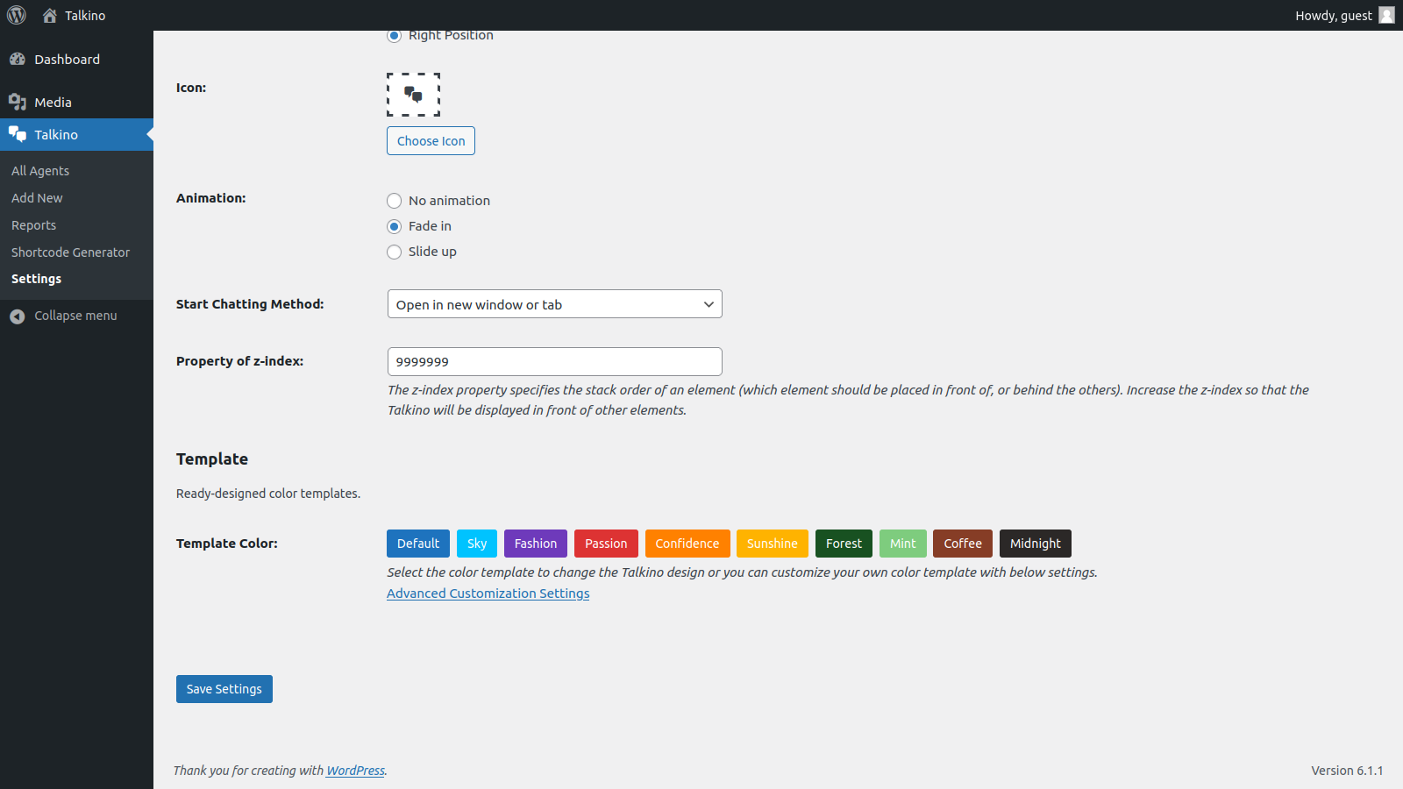The height and width of the screenshot is (789, 1403).
Task: Click the dashed chat icon preview box
Action: pos(413,95)
